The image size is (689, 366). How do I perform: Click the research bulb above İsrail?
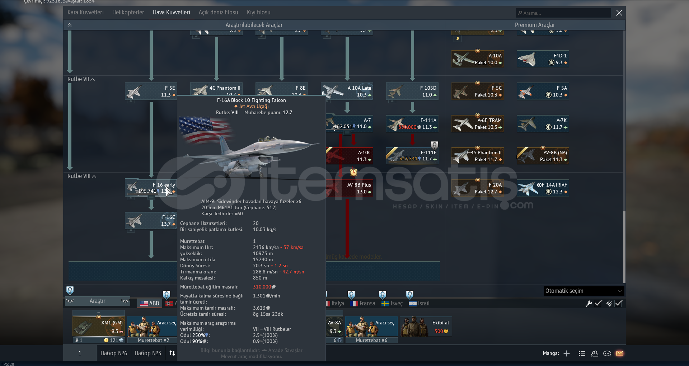[410, 295]
